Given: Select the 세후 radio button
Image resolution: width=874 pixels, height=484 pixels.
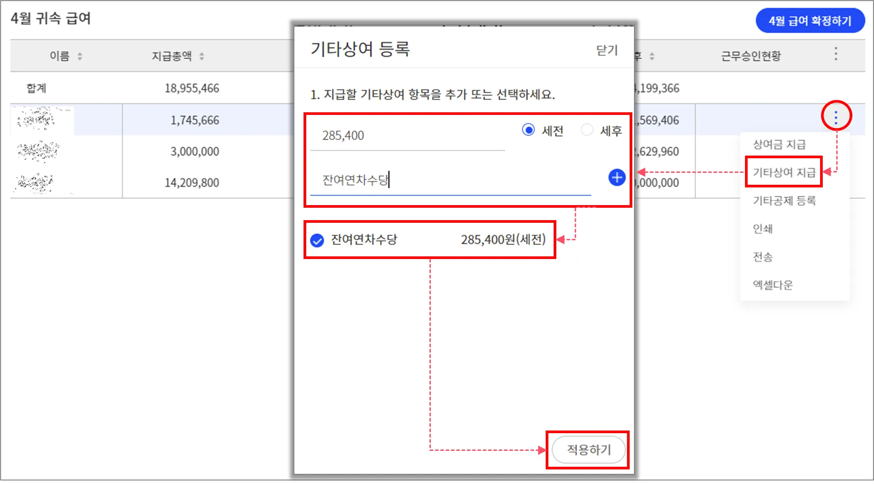Looking at the screenshot, I should 587,130.
